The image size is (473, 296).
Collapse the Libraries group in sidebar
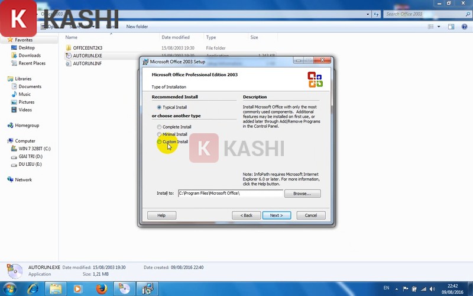[5, 79]
